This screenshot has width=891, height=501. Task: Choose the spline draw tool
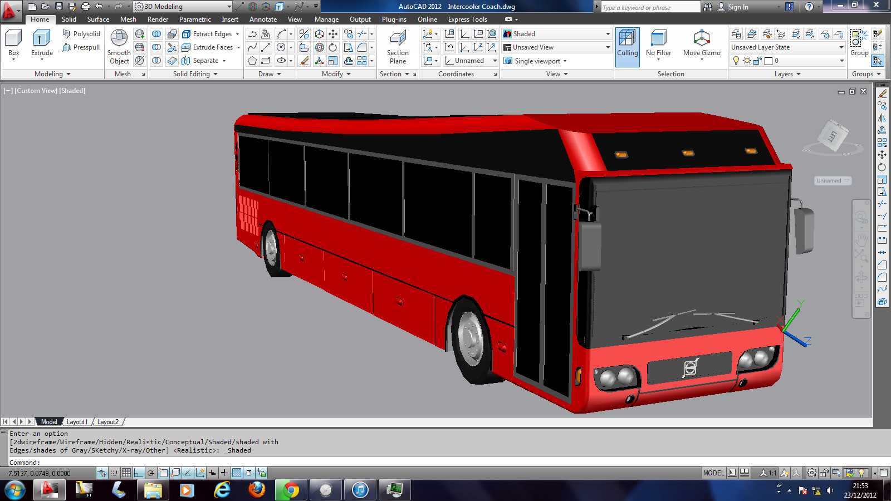tap(252, 47)
